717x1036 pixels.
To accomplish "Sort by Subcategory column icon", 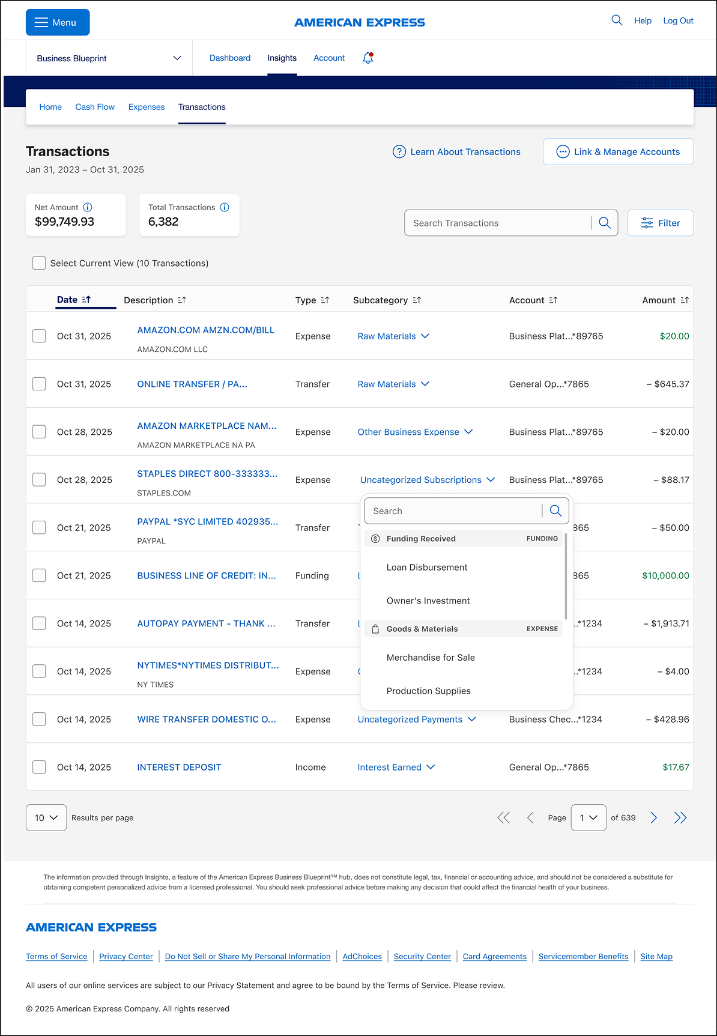I will point(417,300).
